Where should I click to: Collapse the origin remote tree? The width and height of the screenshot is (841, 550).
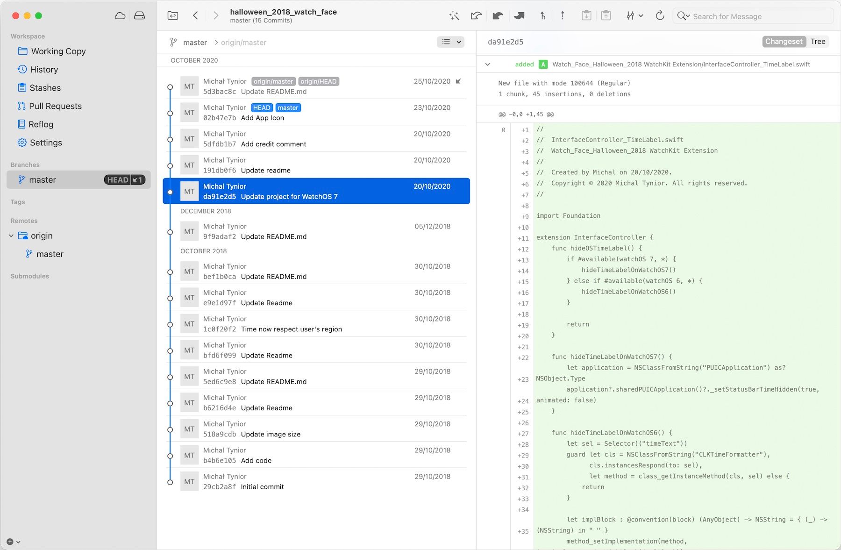11,236
